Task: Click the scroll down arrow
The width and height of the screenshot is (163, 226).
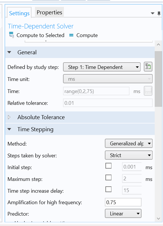Action: pyautogui.click(x=158, y=219)
